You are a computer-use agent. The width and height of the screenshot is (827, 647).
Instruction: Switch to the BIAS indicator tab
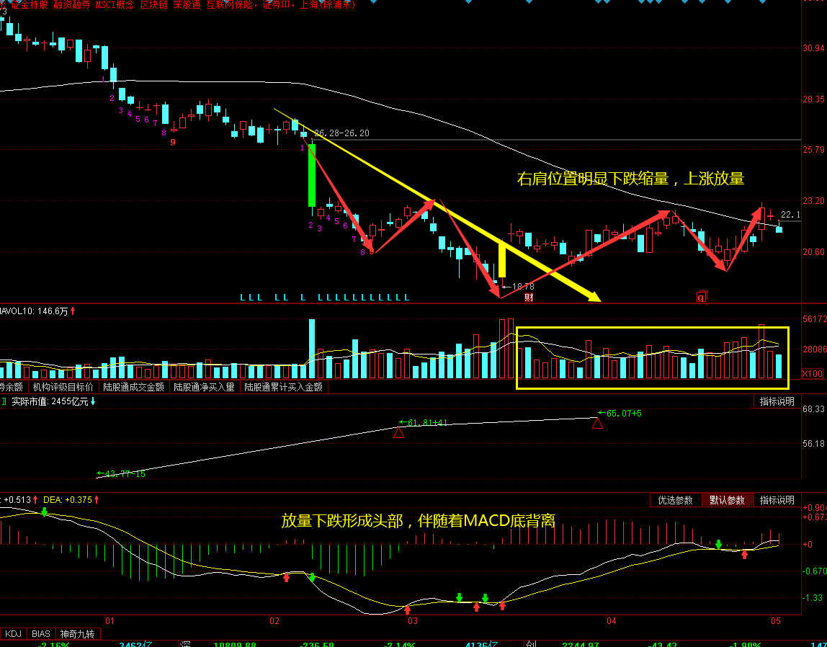[41, 634]
